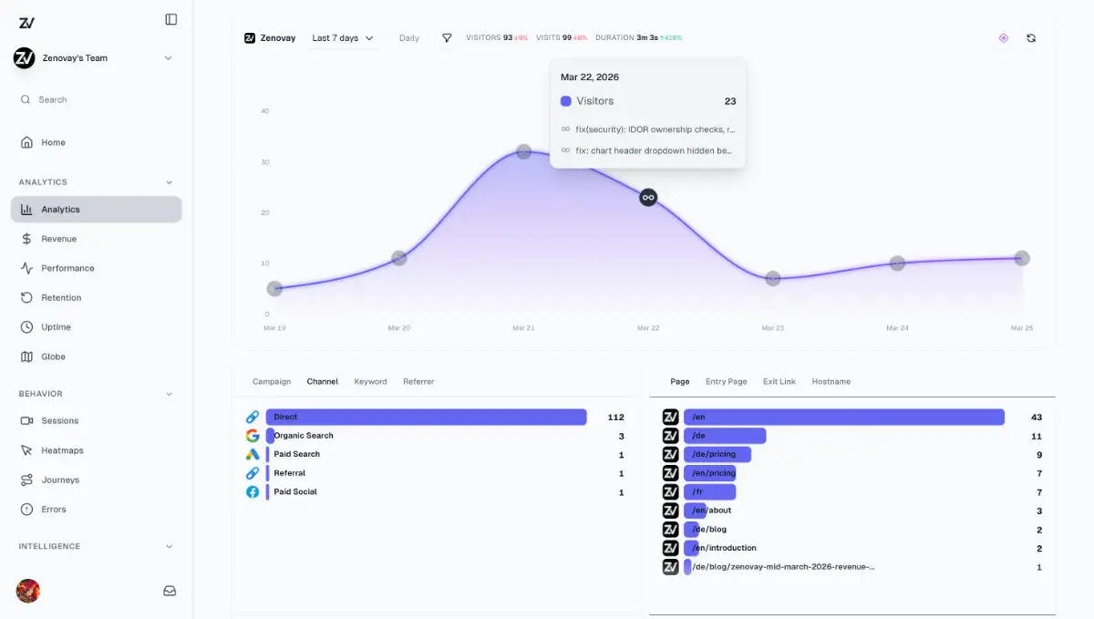This screenshot has height=619, width=1094.
Task: Switch to the Campaign tab
Action: (272, 382)
